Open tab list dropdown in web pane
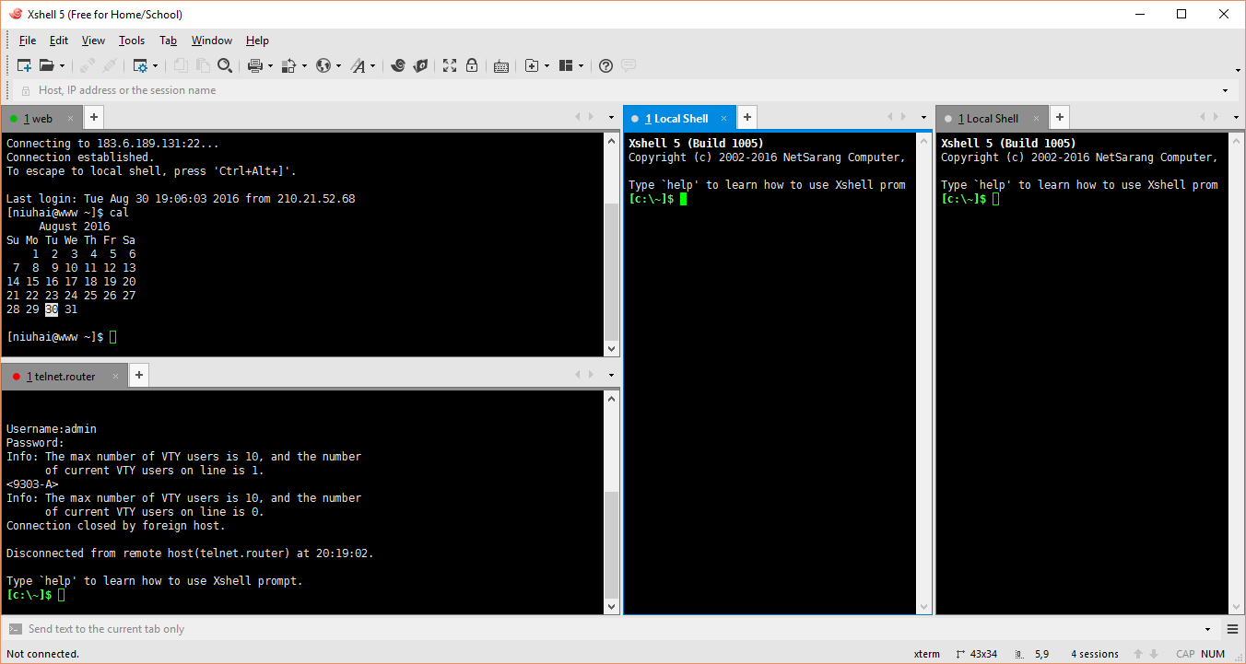 coord(611,118)
